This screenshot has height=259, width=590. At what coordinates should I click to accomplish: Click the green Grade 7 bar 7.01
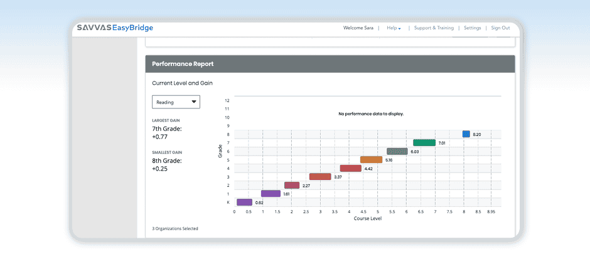(x=424, y=143)
